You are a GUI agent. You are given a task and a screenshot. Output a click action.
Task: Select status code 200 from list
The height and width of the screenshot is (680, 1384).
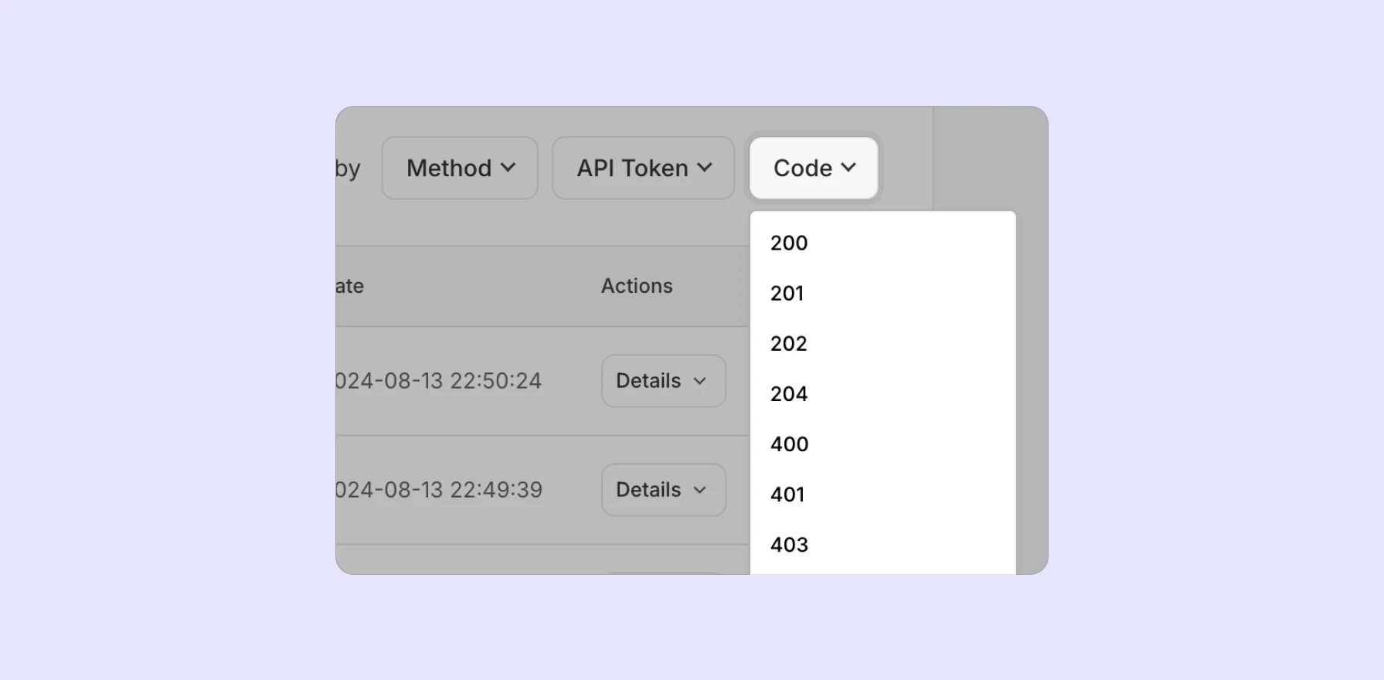[x=789, y=243]
